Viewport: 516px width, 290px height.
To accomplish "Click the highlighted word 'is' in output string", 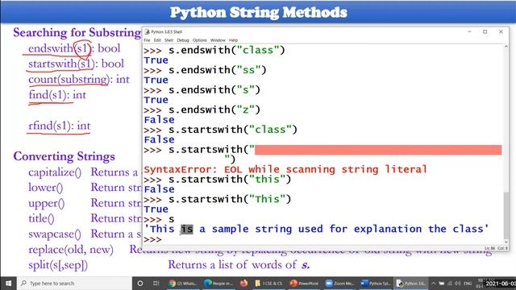I will 187,229.
